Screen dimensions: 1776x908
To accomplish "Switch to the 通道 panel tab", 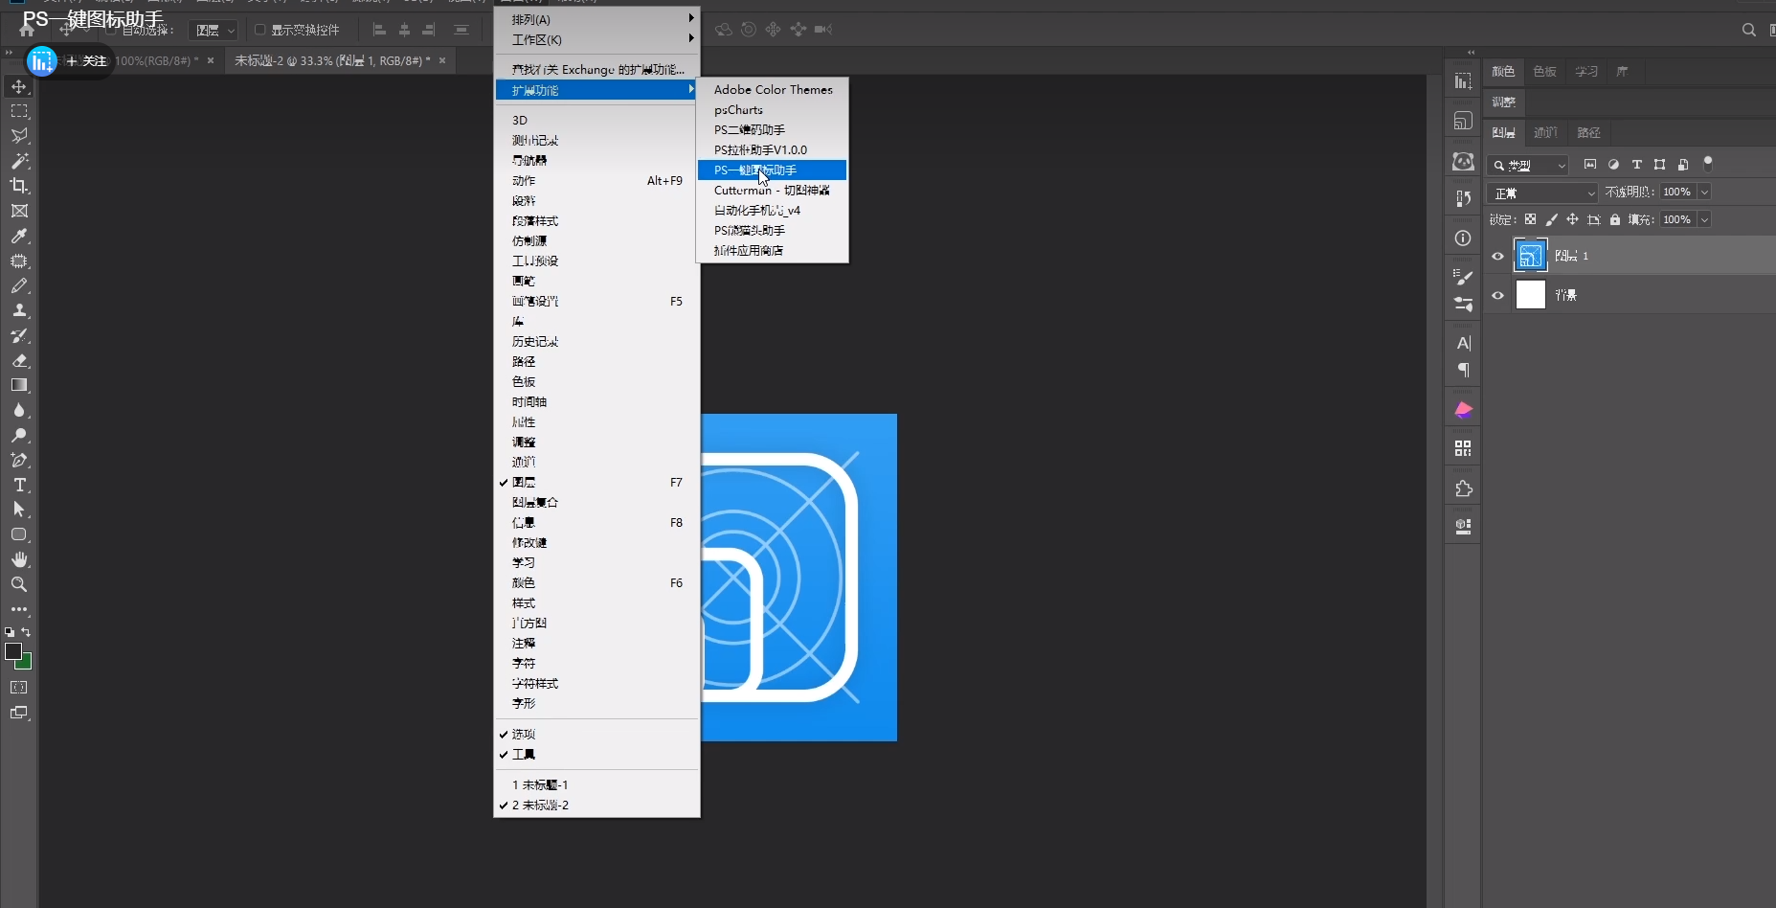I will [1545, 132].
